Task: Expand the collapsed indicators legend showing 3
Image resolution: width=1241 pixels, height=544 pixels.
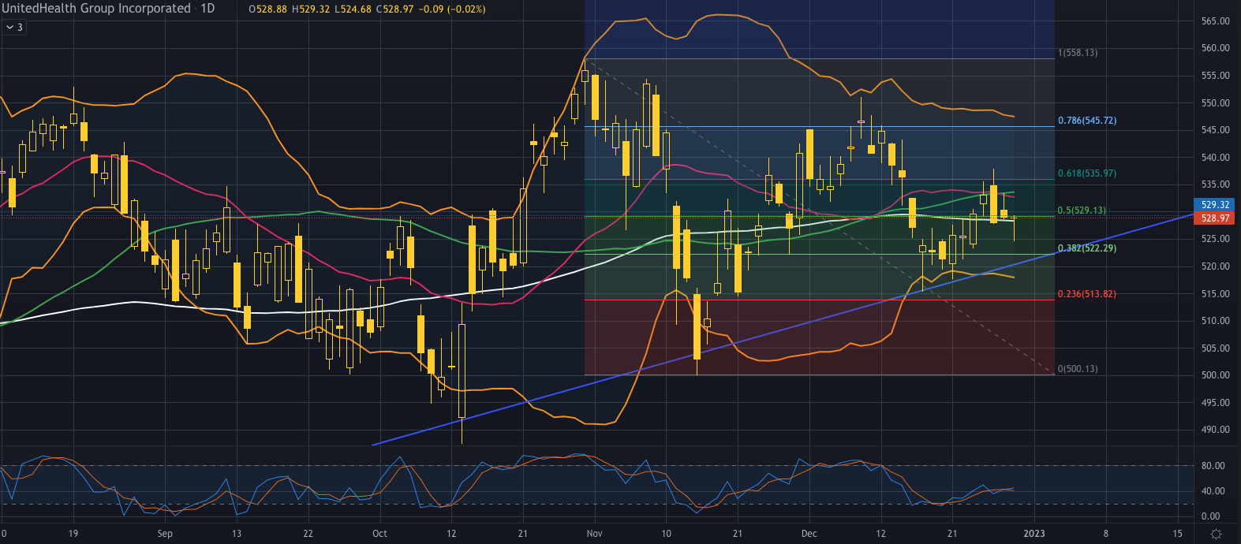Action: click(14, 27)
